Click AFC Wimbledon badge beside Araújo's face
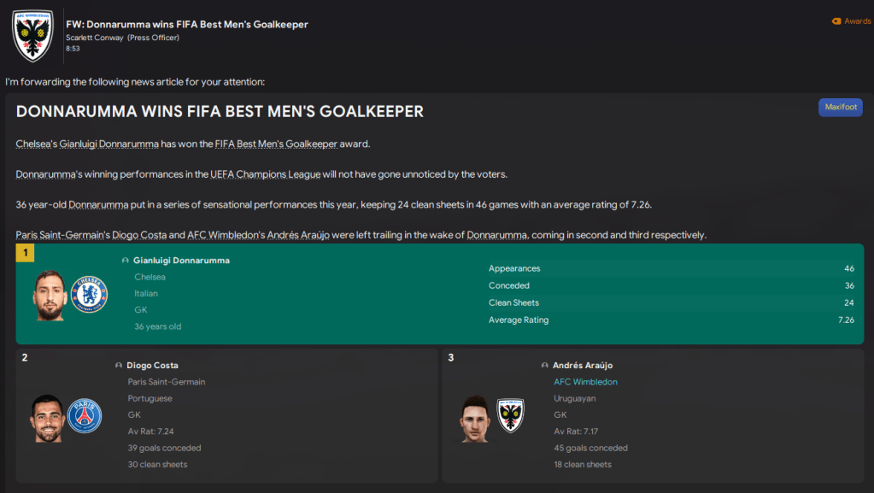Image resolution: width=874 pixels, height=493 pixels. point(510,416)
